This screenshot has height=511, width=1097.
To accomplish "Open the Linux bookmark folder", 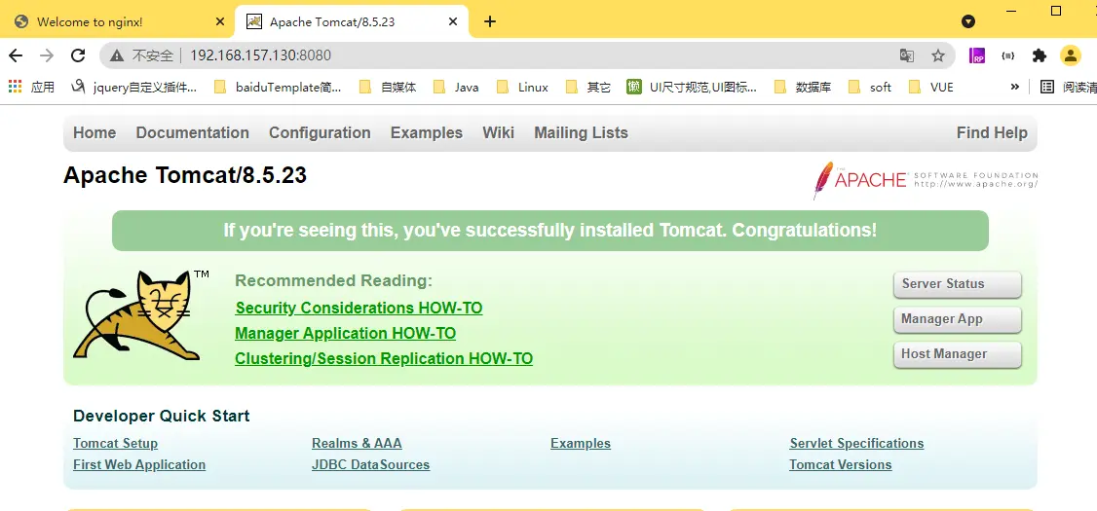I will (522, 88).
